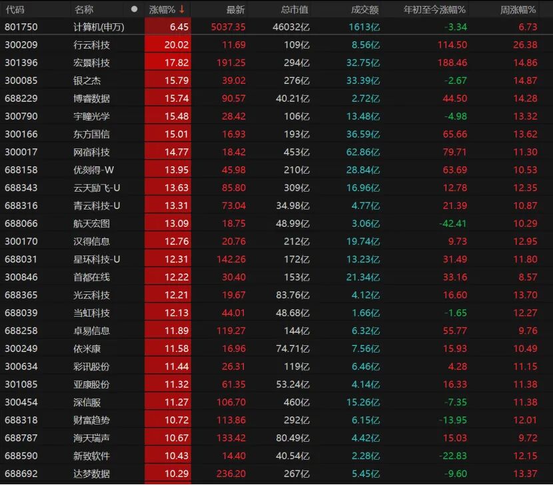The width and height of the screenshot is (553, 485).
Task: Open the 深信服 stock row
Action: point(87,402)
